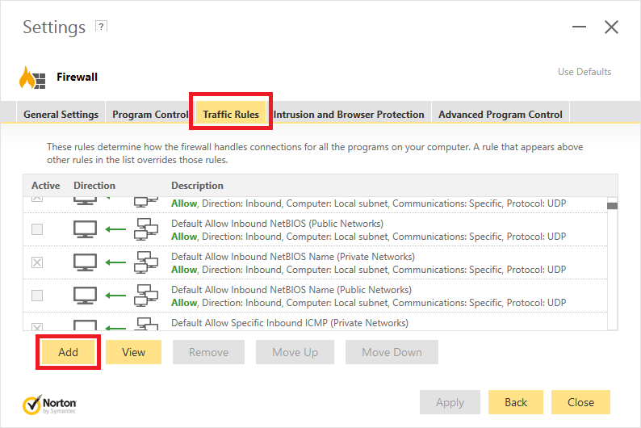This screenshot has width=641, height=428.
Task: Switch to the General Settings tab
Action: (x=61, y=114)
